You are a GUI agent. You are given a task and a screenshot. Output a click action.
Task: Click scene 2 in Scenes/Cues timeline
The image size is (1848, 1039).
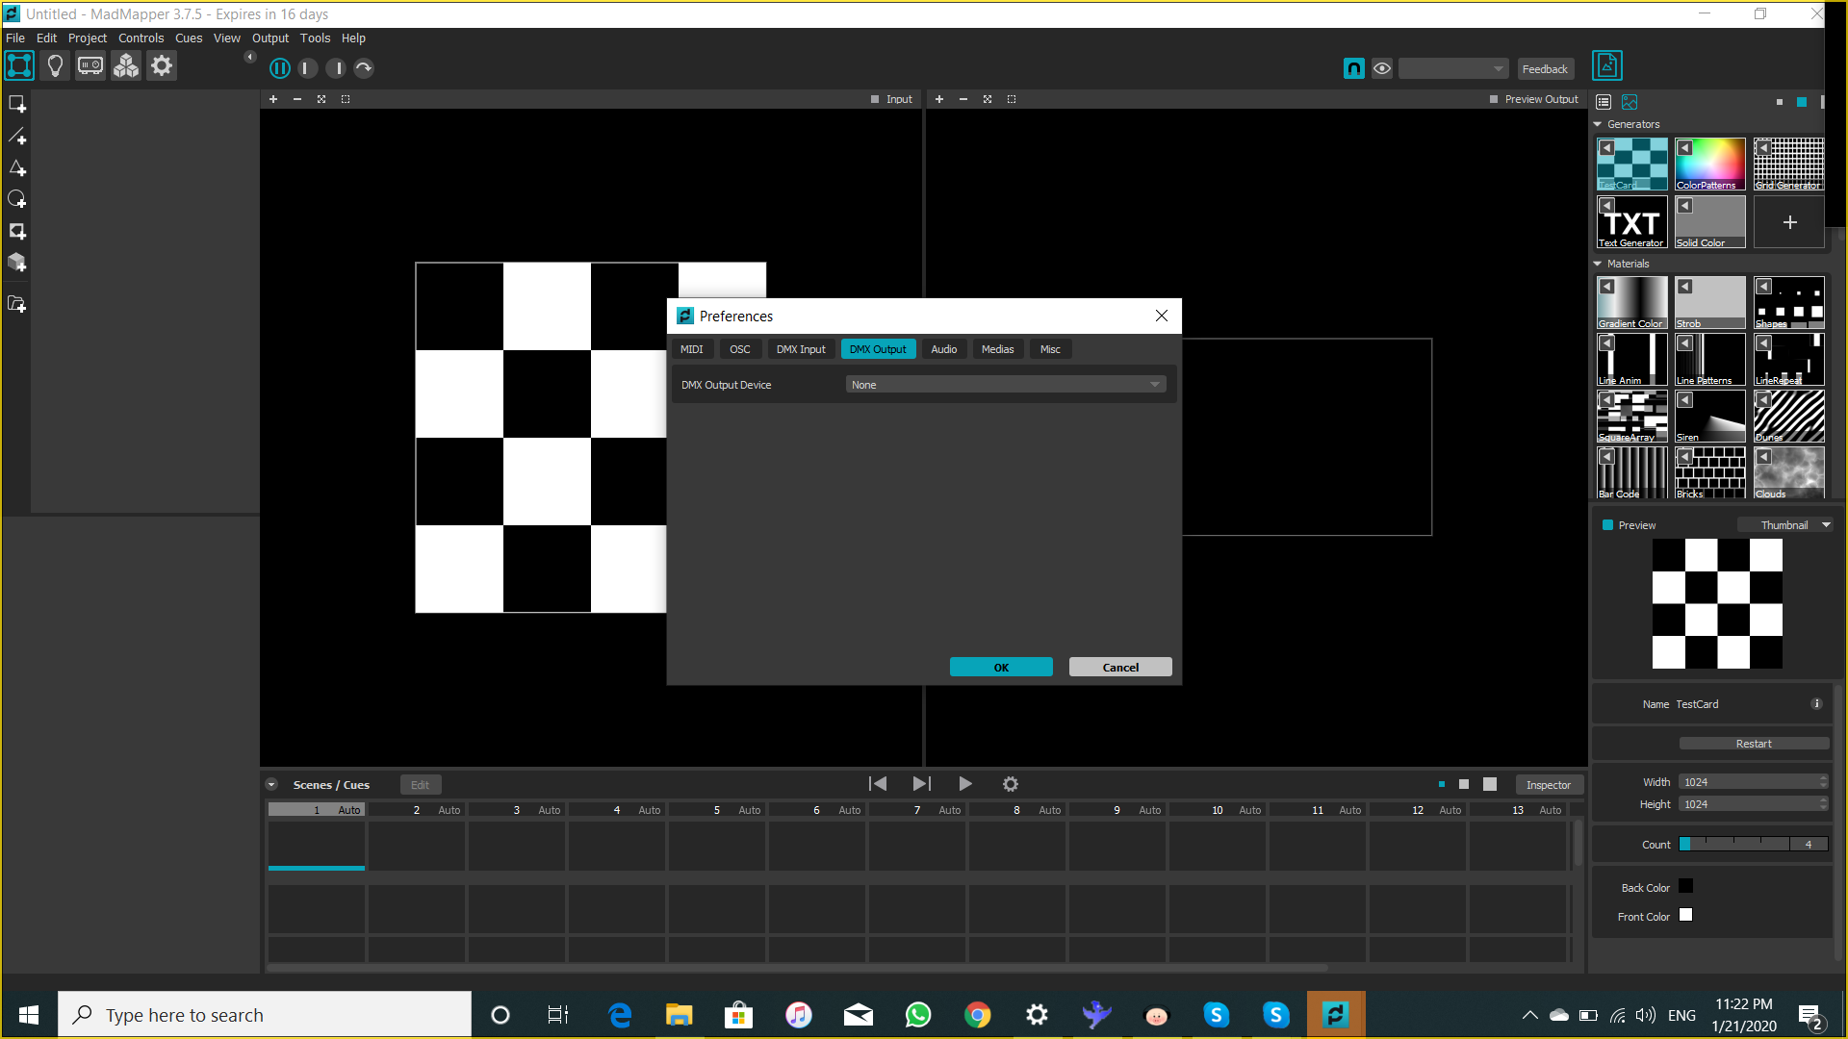point(415,809)
